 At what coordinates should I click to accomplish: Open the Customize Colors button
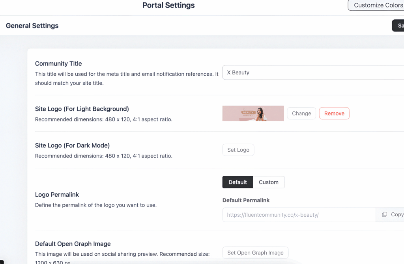tap(376, 5)
